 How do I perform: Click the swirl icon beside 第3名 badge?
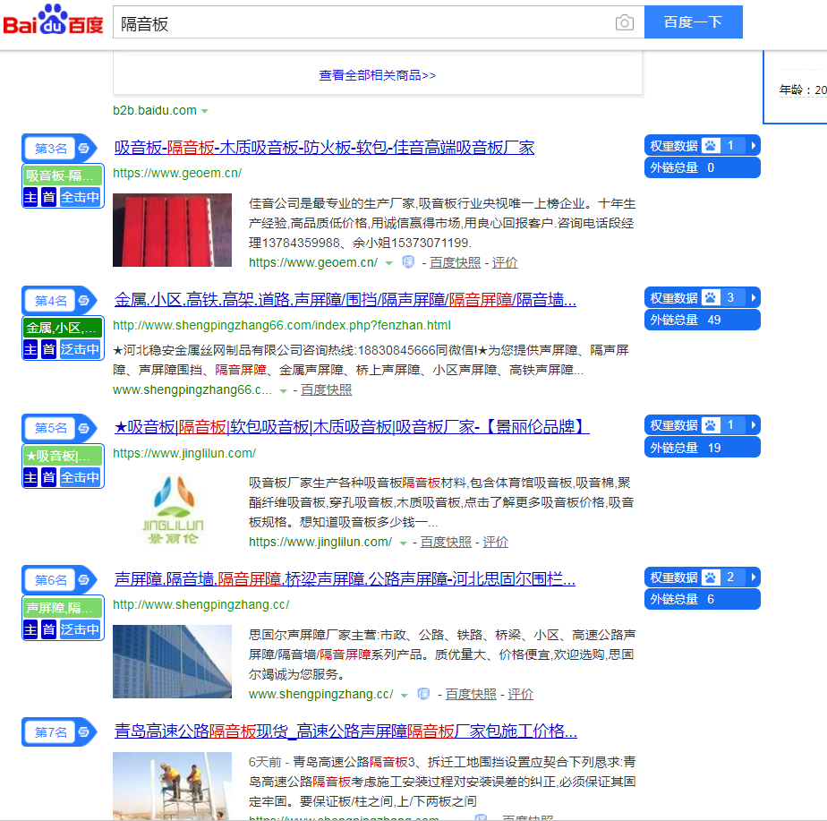click(x=84, y=149)
